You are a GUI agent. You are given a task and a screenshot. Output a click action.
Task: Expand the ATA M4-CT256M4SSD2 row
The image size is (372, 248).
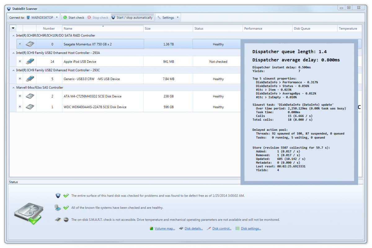pos(20,96)
